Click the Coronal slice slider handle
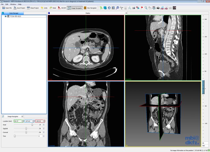210x152 pixels. coord(26,132)
